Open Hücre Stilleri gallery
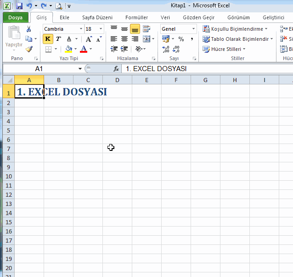The height and width of the screenshot is (277, 293). click(x=224, y=49)
